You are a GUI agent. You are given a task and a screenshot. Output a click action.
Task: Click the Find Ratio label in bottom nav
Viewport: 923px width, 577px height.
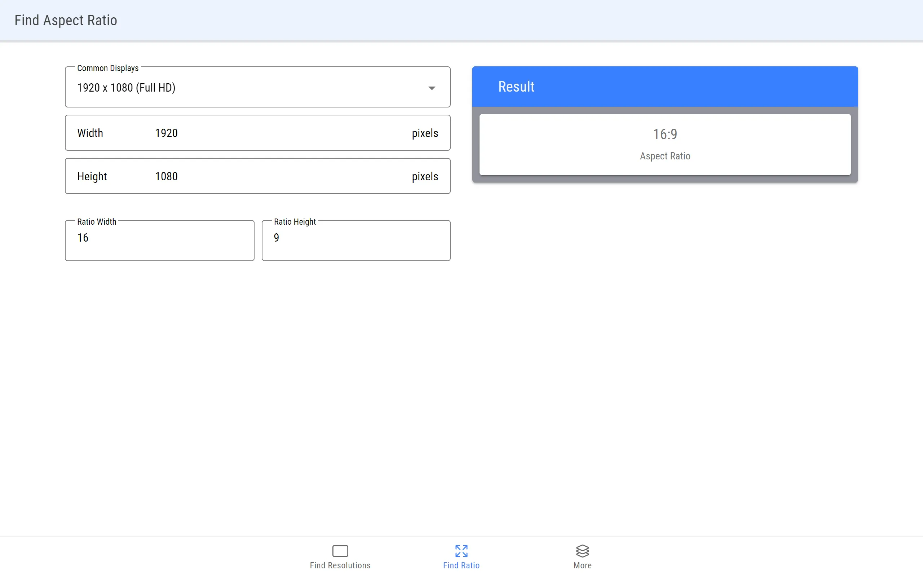pos(461,565)
